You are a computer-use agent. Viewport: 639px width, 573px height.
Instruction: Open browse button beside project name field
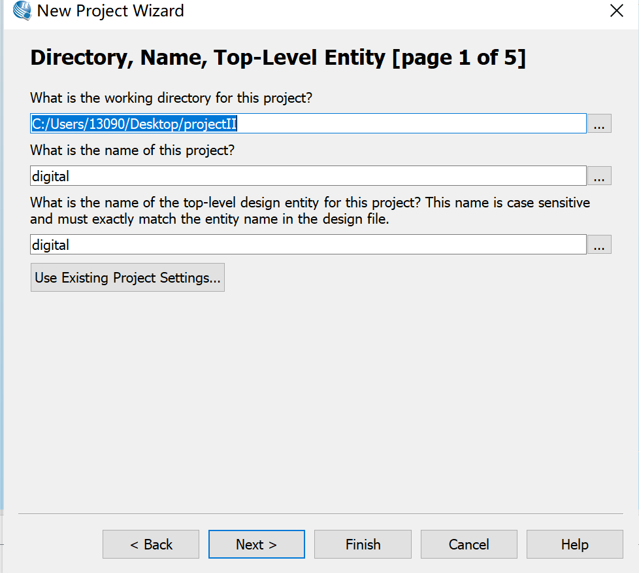599,176
